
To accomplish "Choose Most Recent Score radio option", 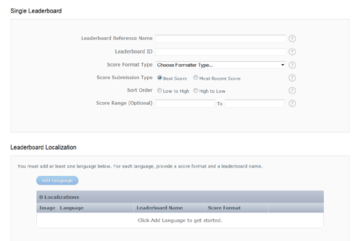I will (196, 78).
